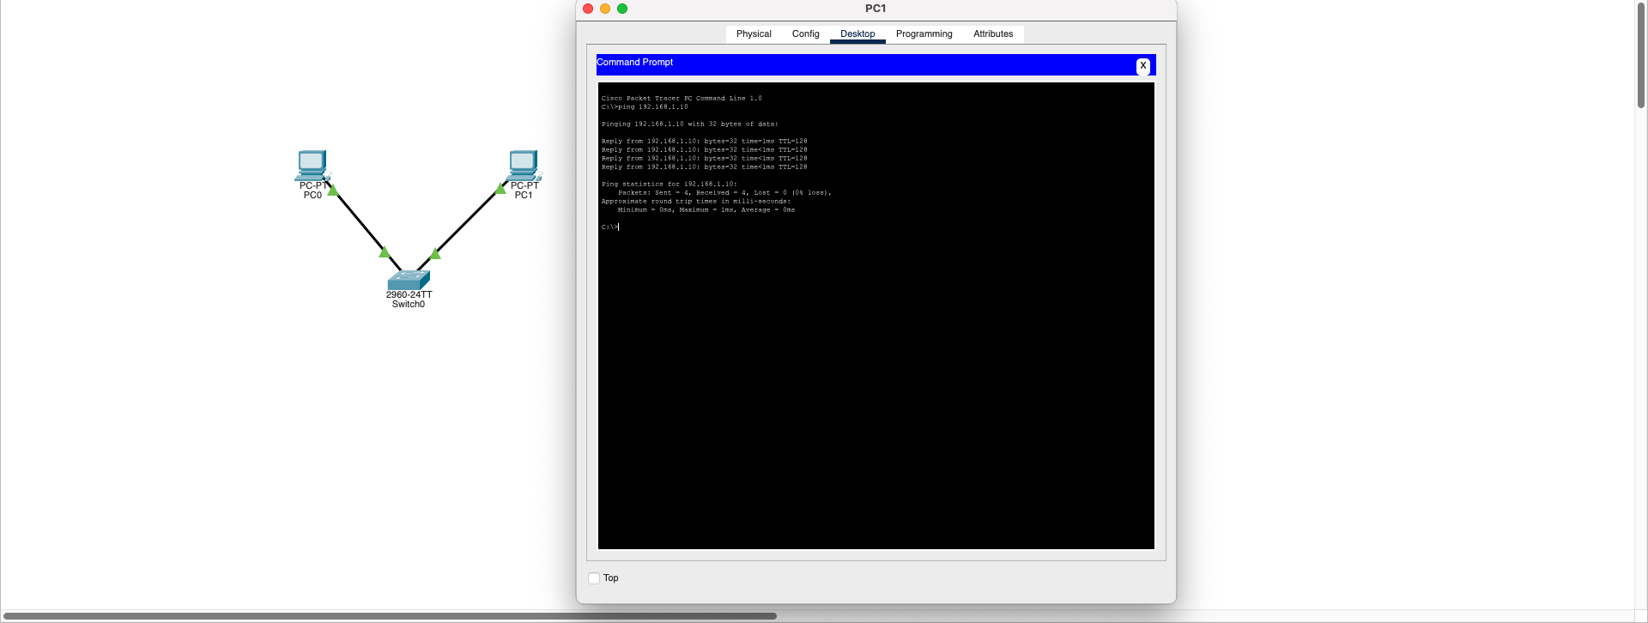
Task: Click the 'Command Prompt' title text
Action: click(x=635, y=63)
